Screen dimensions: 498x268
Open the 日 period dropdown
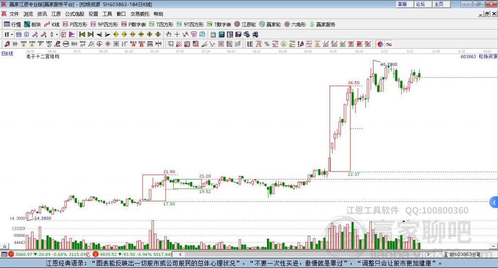pos(9,35)
